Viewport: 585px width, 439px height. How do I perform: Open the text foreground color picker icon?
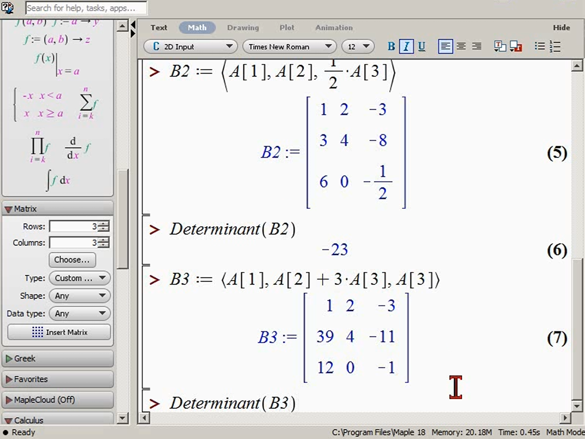(500, 46)
